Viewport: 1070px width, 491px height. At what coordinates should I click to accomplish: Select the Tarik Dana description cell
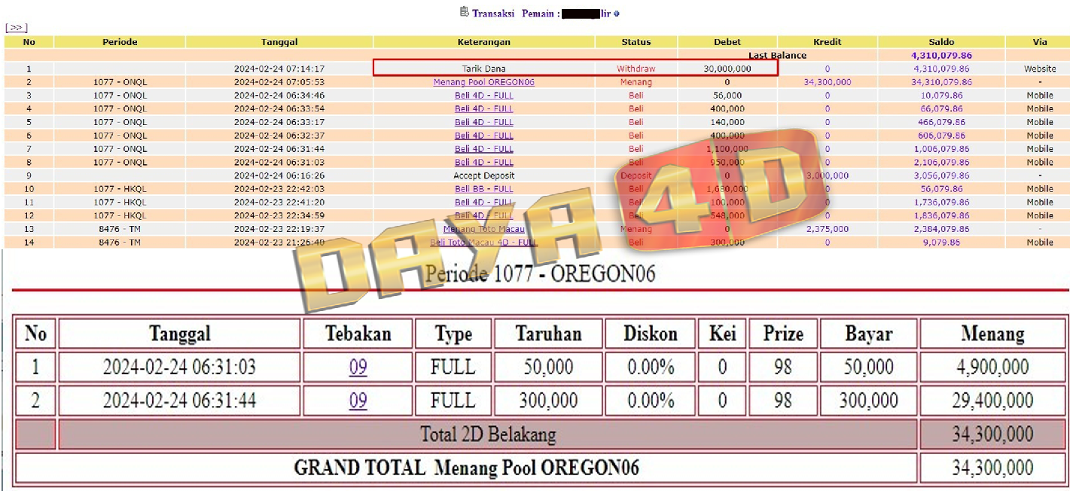483,69
